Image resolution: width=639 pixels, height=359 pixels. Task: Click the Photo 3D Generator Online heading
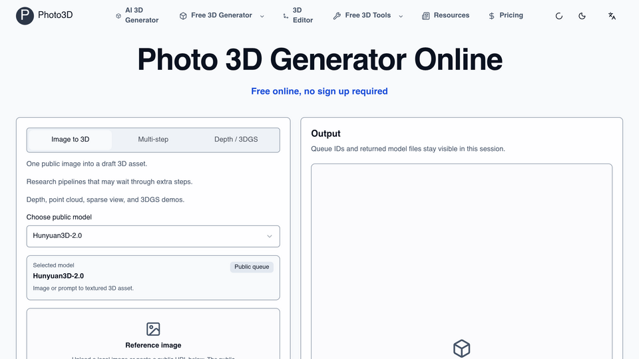pos(319,59)
